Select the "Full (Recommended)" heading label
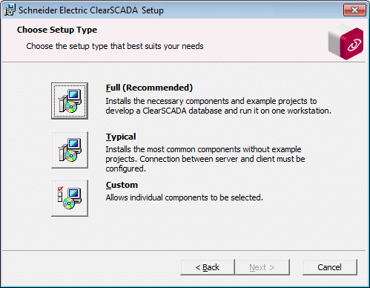This screenshot has height=288, width=370. coord(149,88)
